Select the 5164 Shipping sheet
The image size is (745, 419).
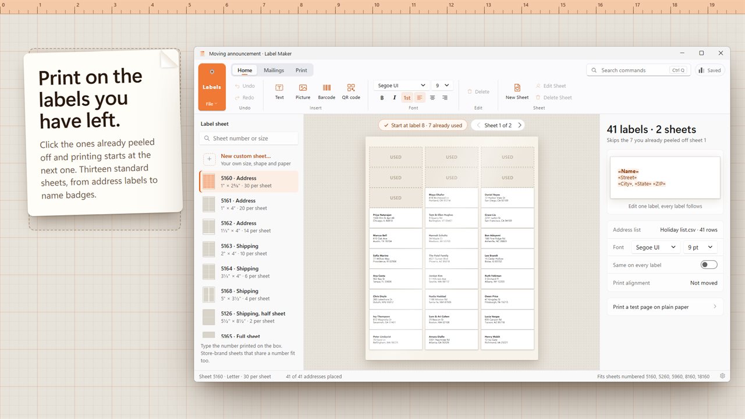tap(249, 272)
